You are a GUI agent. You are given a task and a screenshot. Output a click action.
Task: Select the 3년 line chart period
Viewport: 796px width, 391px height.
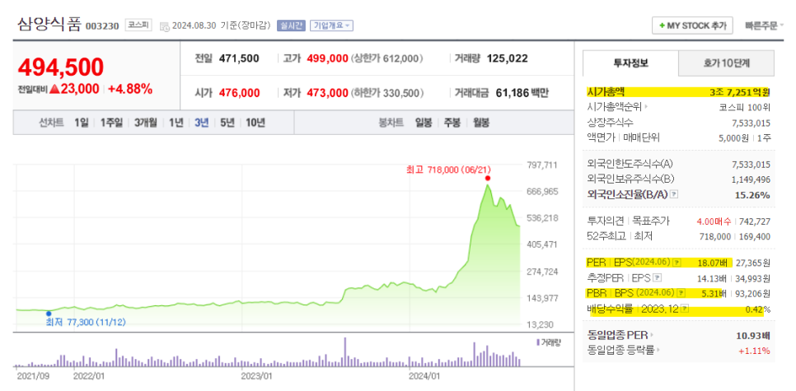(x=202, y=123)
